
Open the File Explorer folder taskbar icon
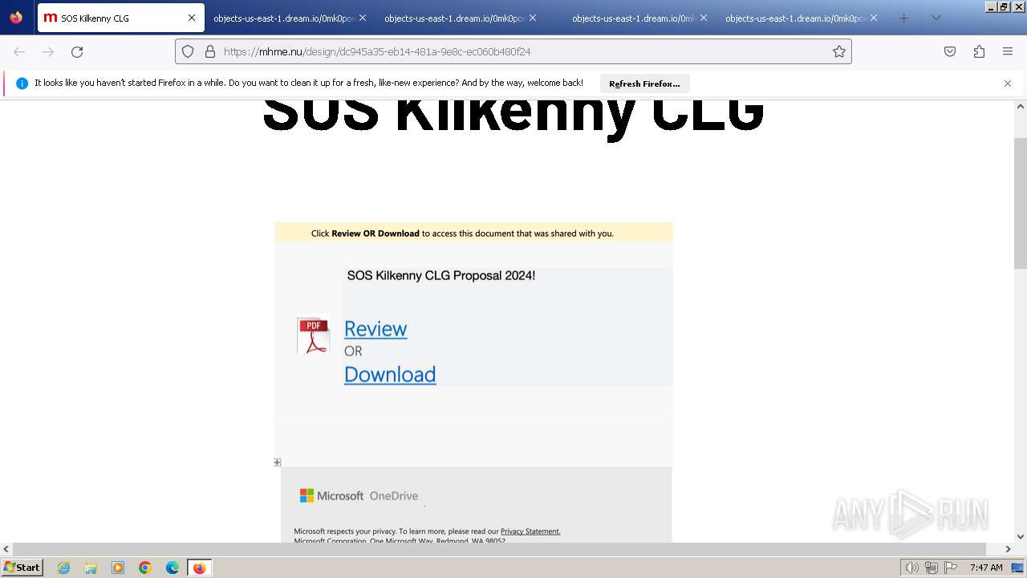91,568
